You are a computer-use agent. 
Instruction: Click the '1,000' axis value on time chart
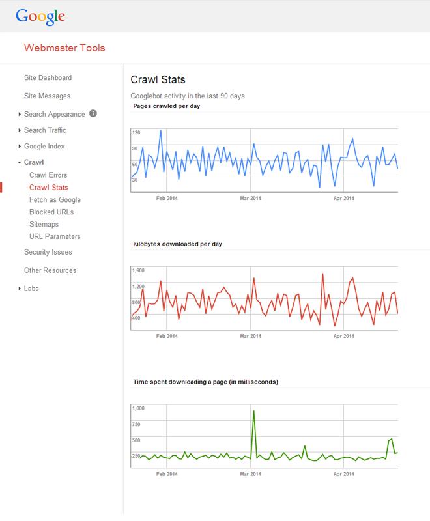[138, 408]
